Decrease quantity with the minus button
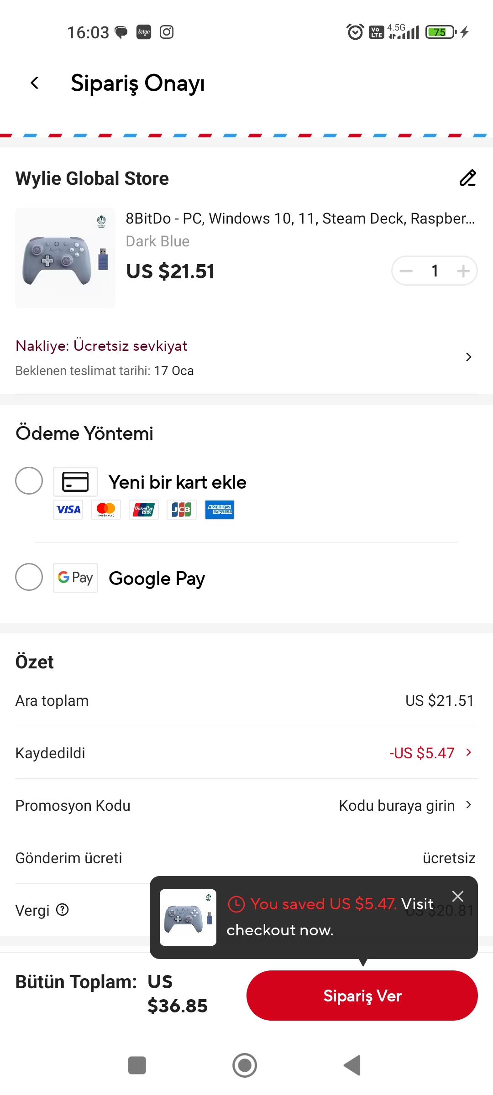 pos(406,271)
